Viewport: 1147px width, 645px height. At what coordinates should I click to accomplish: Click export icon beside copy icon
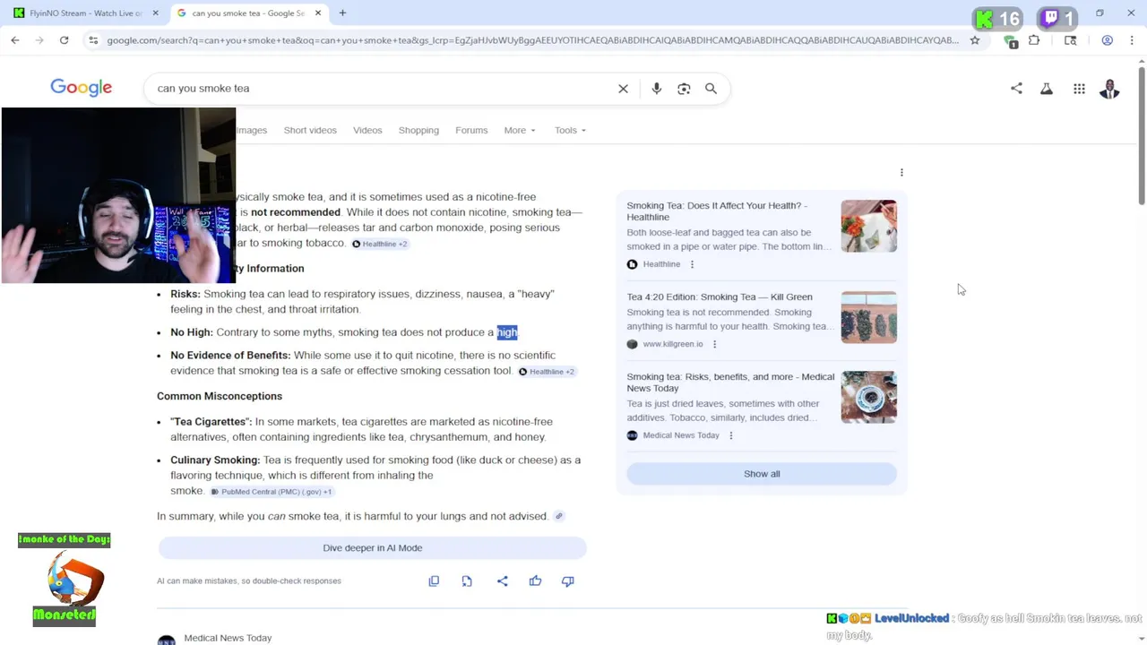coord(467,581)
